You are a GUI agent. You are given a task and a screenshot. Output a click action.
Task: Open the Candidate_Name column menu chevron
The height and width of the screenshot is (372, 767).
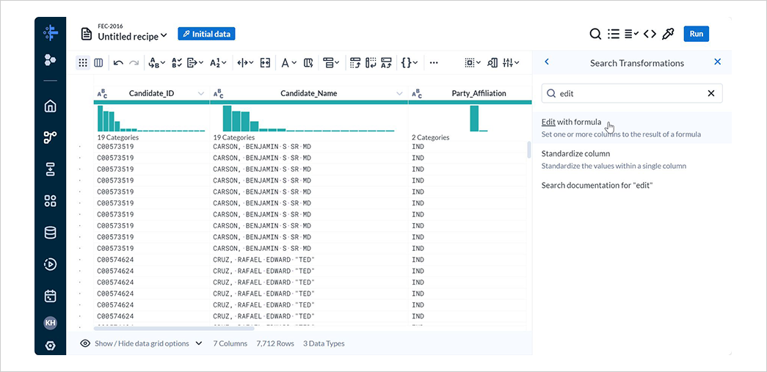[x=399, y=93]
